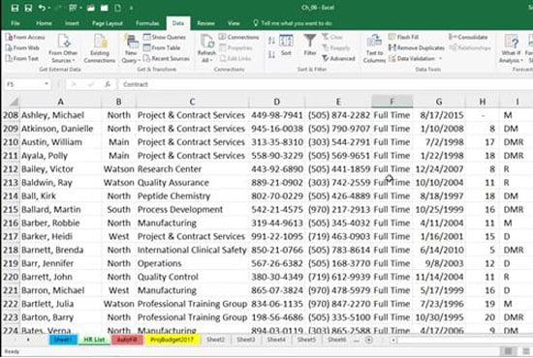Viewport: 533px width, 358px height.
Task: Click the Advanced filter button
Action: click(x=338, y=59)
